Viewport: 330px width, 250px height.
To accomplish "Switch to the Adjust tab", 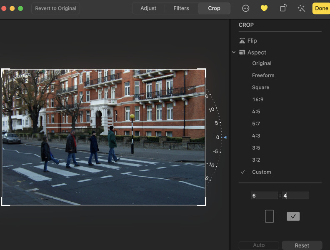I will coord(148,8).
